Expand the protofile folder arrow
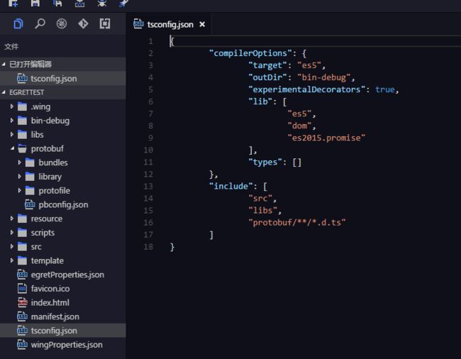Image resolution: width=461 pixels, height=359 pixels. [19, 191]
